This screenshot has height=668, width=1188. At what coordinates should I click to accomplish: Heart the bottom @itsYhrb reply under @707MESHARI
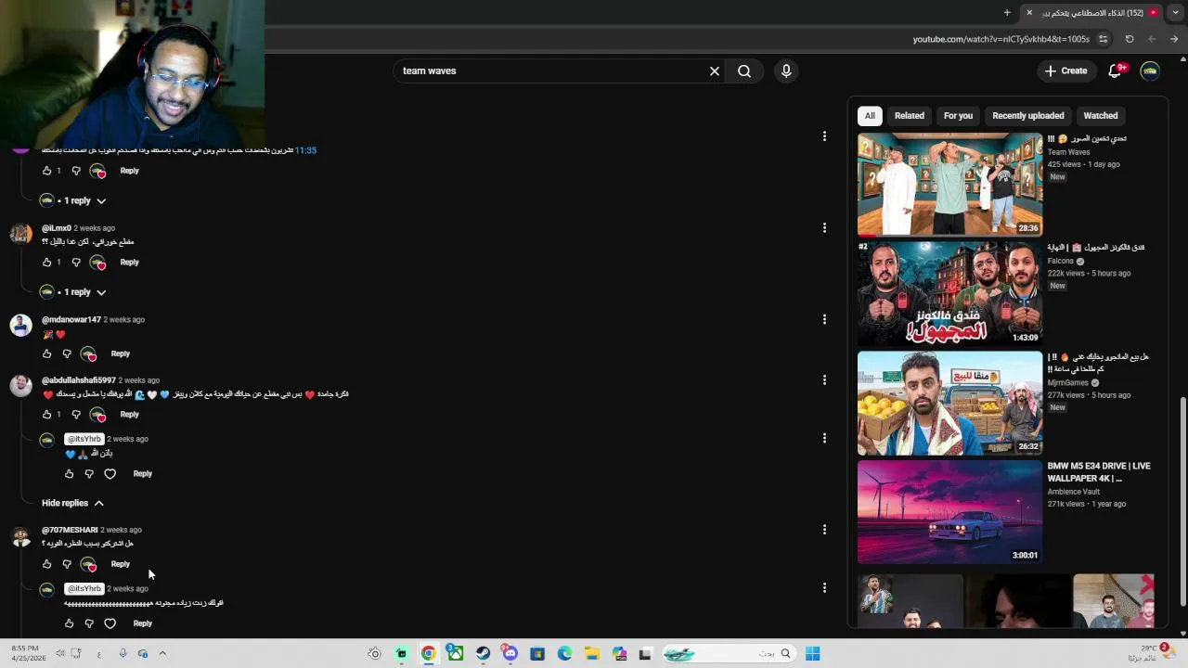[110, 623]
